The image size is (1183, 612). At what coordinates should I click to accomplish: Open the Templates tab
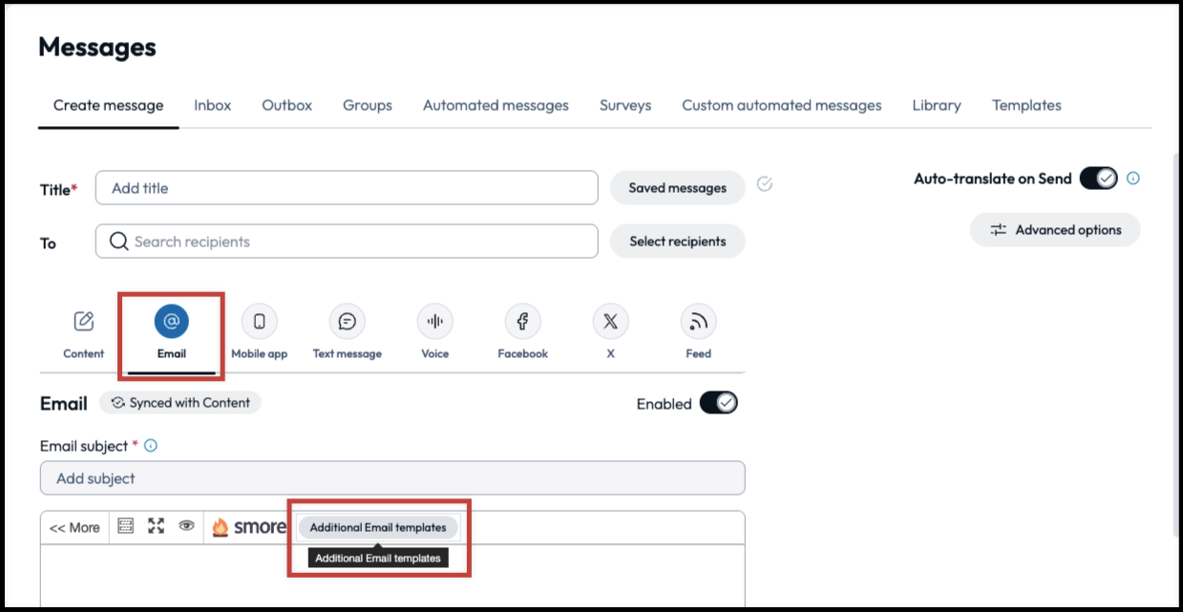click(x=1026, y=105)
